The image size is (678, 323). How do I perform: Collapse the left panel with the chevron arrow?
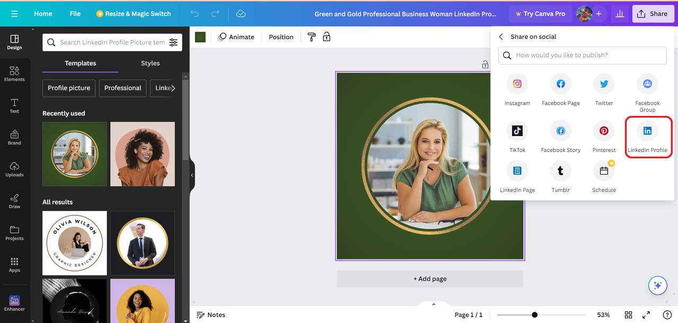pos(191,175)
